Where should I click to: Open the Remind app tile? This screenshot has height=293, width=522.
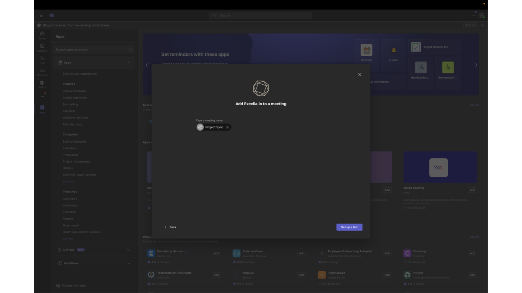(x=366, y=53)
